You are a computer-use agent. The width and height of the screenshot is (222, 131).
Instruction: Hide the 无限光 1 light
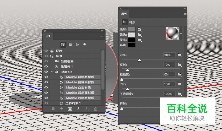(46, 67)
